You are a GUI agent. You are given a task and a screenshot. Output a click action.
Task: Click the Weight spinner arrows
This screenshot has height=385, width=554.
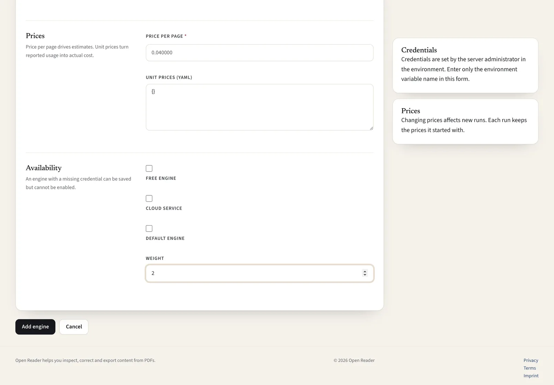(365, 273)
